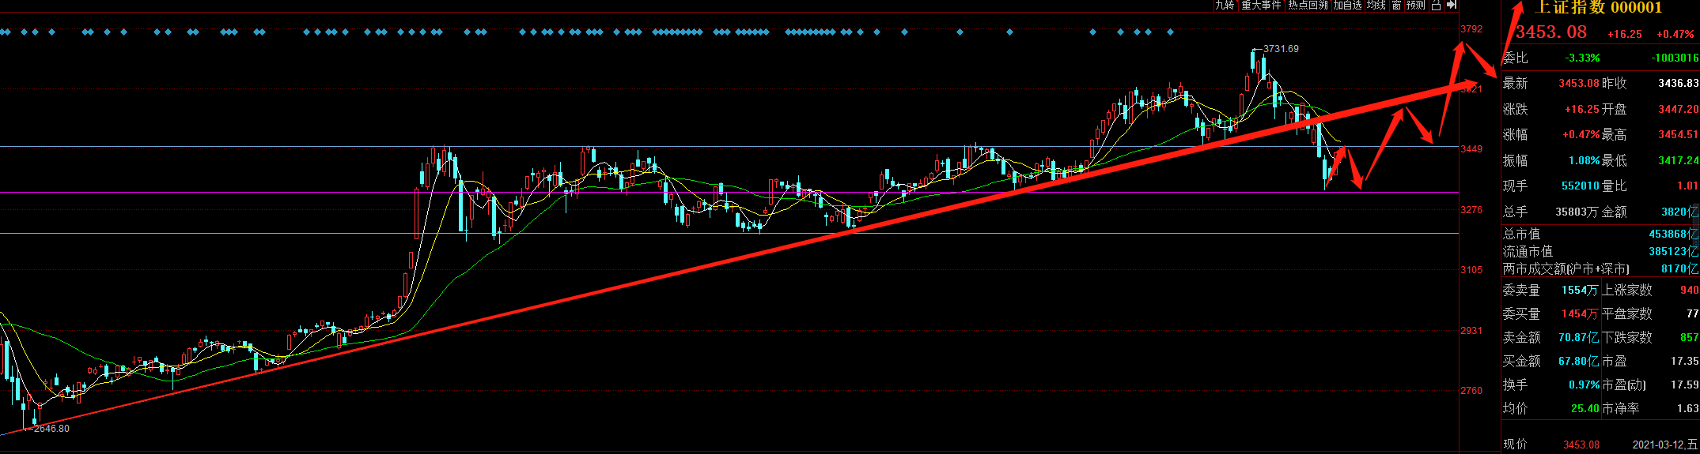
Task: Click the 买金额 67.80亿 value
Action: coord(1578,361)
